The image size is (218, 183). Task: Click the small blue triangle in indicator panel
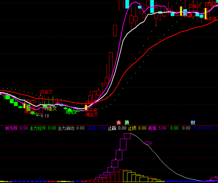(x=41, y=178)
